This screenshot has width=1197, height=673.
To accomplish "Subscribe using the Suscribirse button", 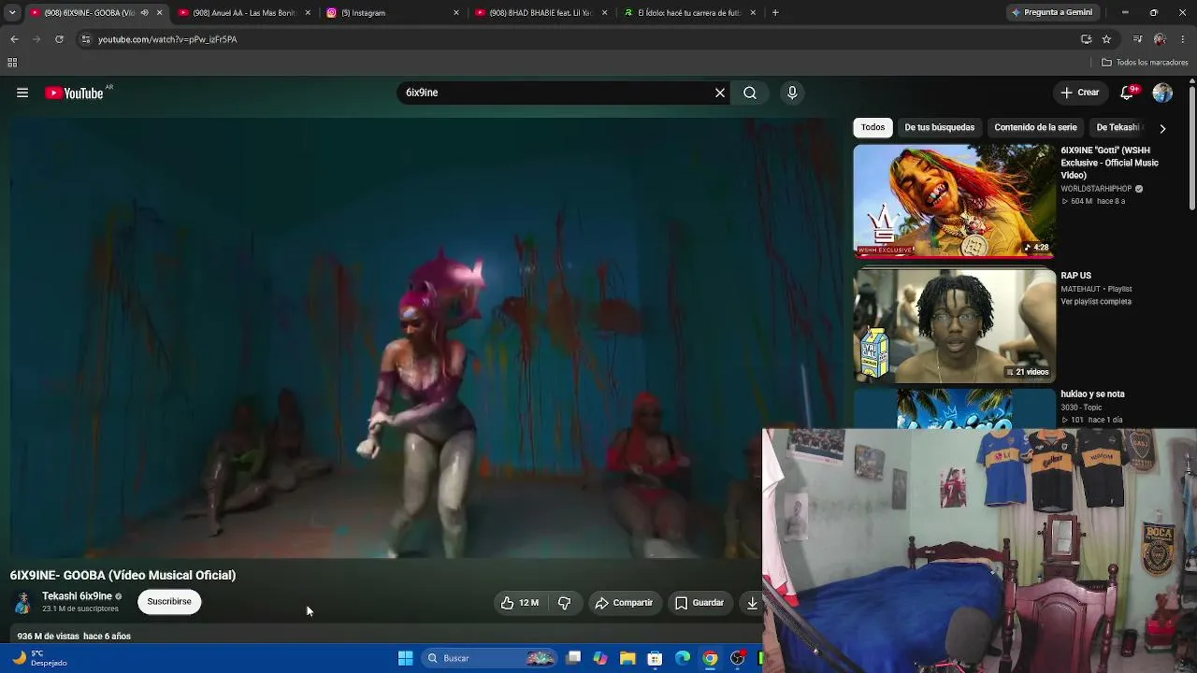I will point(169,601).
